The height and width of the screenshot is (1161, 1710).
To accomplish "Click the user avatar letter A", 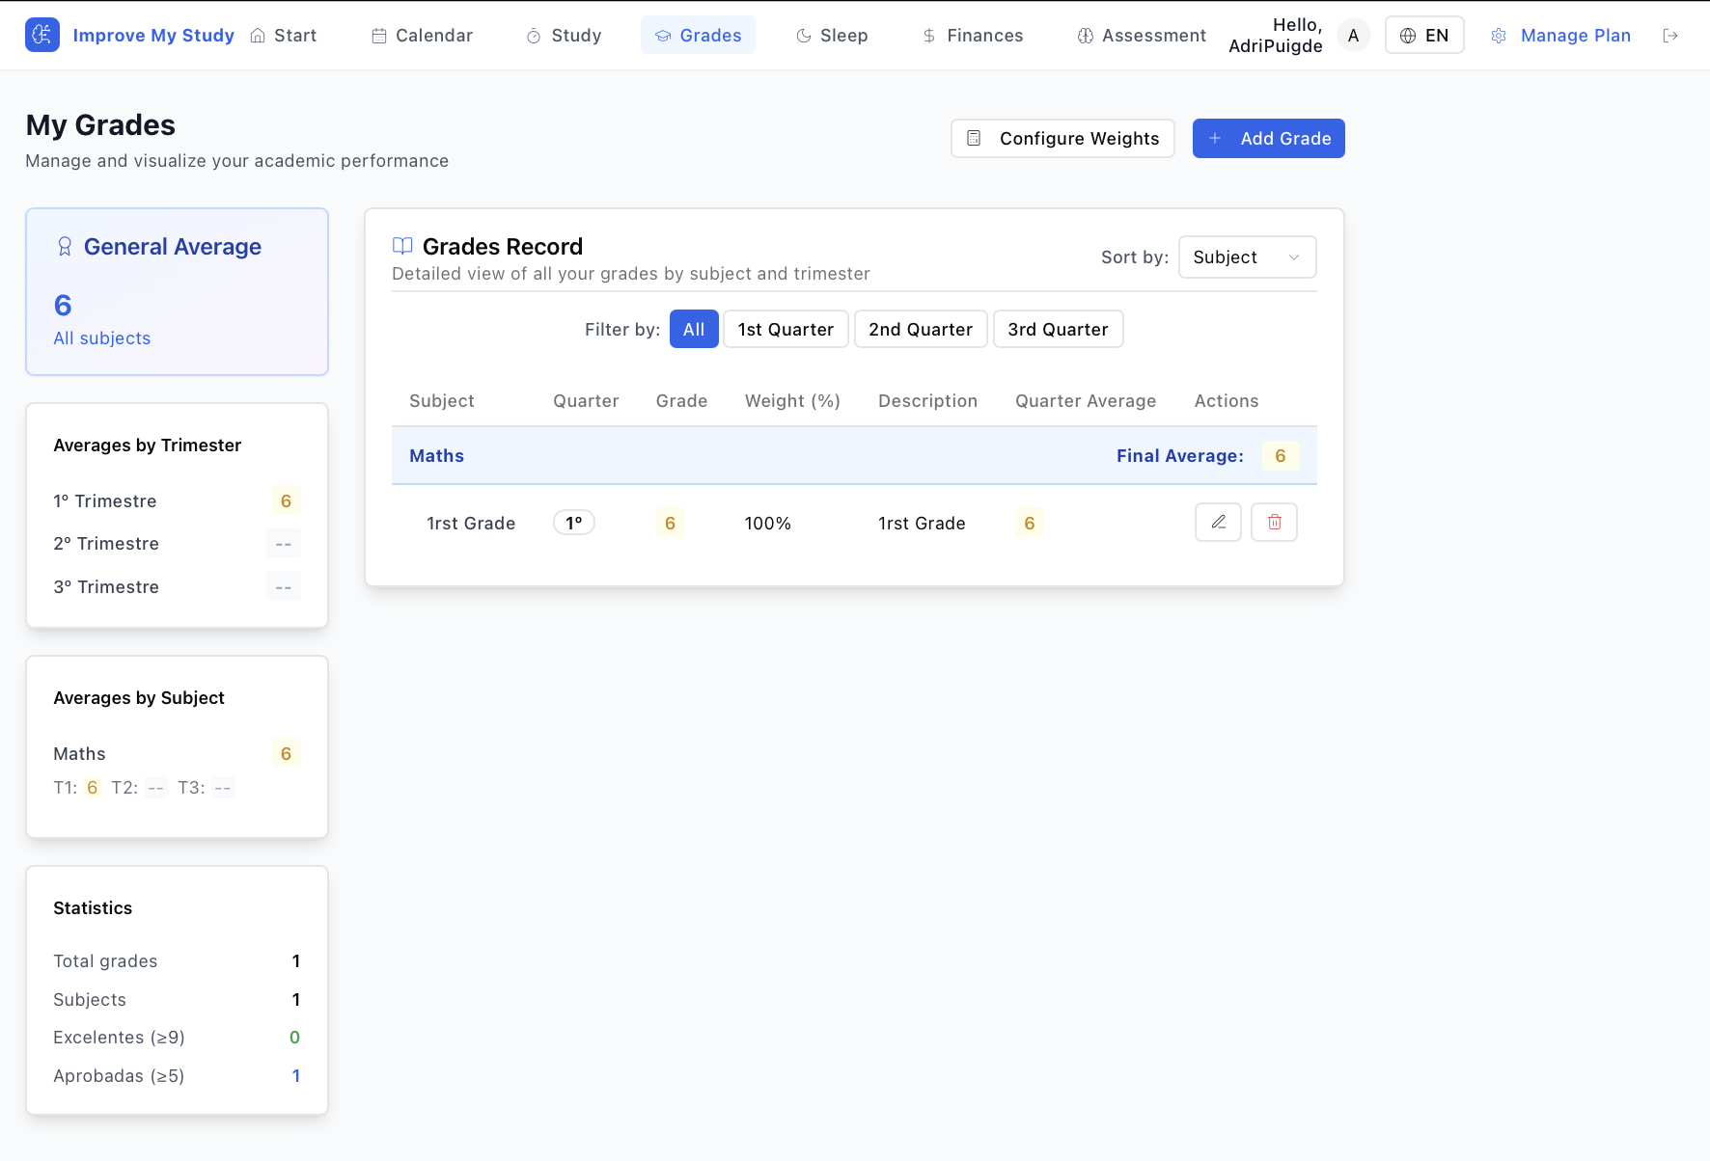I will pos(1353,36).
